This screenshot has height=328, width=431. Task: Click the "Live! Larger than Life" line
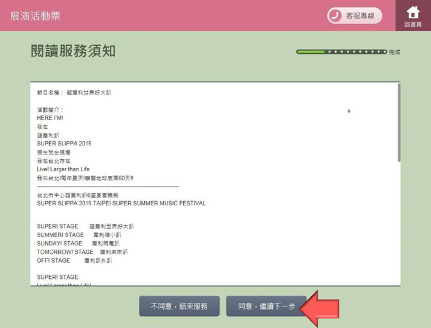point(63,169)
